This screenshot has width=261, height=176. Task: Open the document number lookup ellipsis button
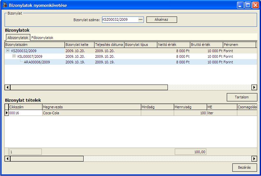[x=141, y=19]
